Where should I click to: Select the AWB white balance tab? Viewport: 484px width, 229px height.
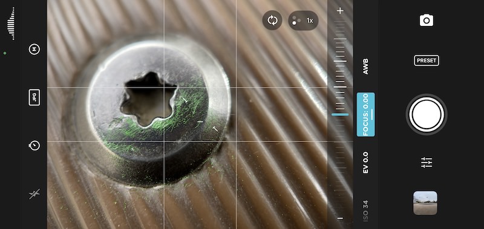point(366,66)
